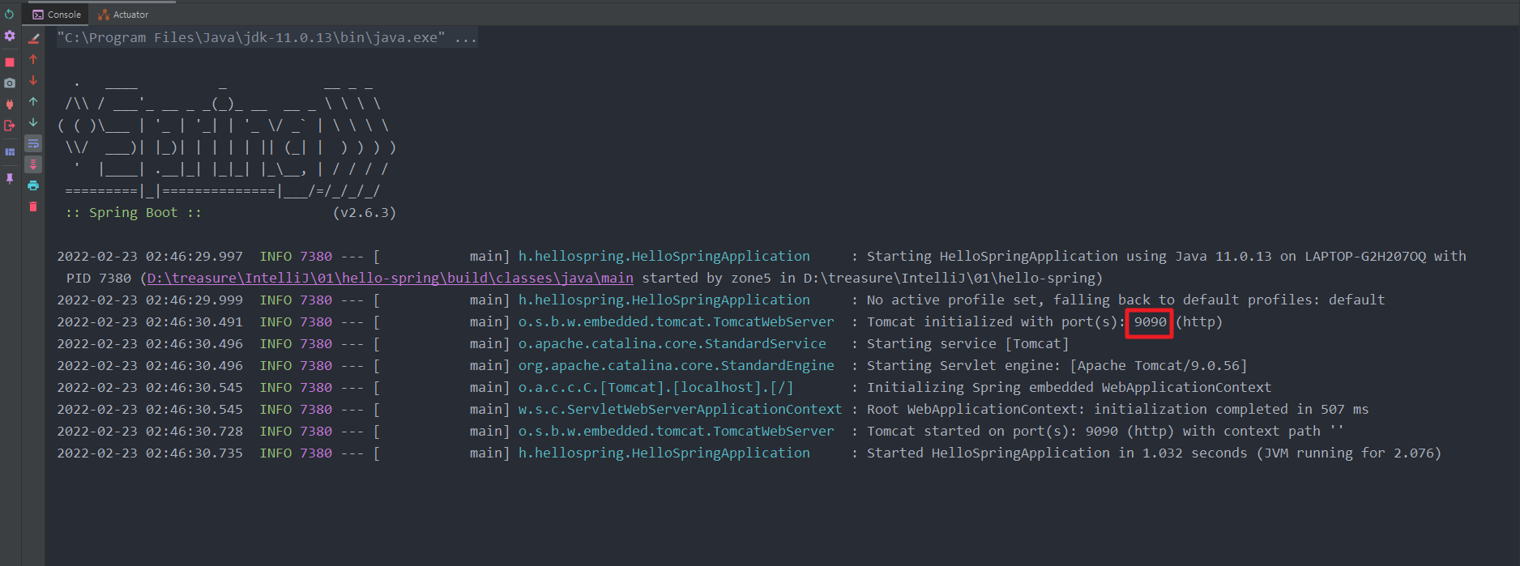
Task: Clear all console output with trash icon
Action: click(33, 206)
